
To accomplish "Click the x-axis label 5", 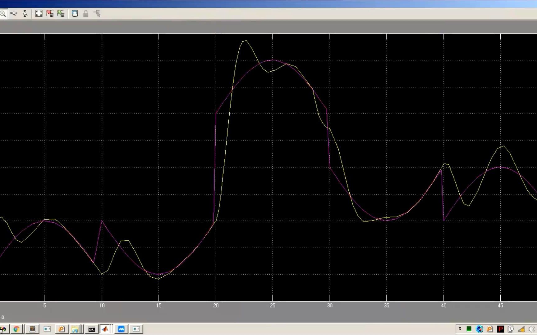I will 45,306.
